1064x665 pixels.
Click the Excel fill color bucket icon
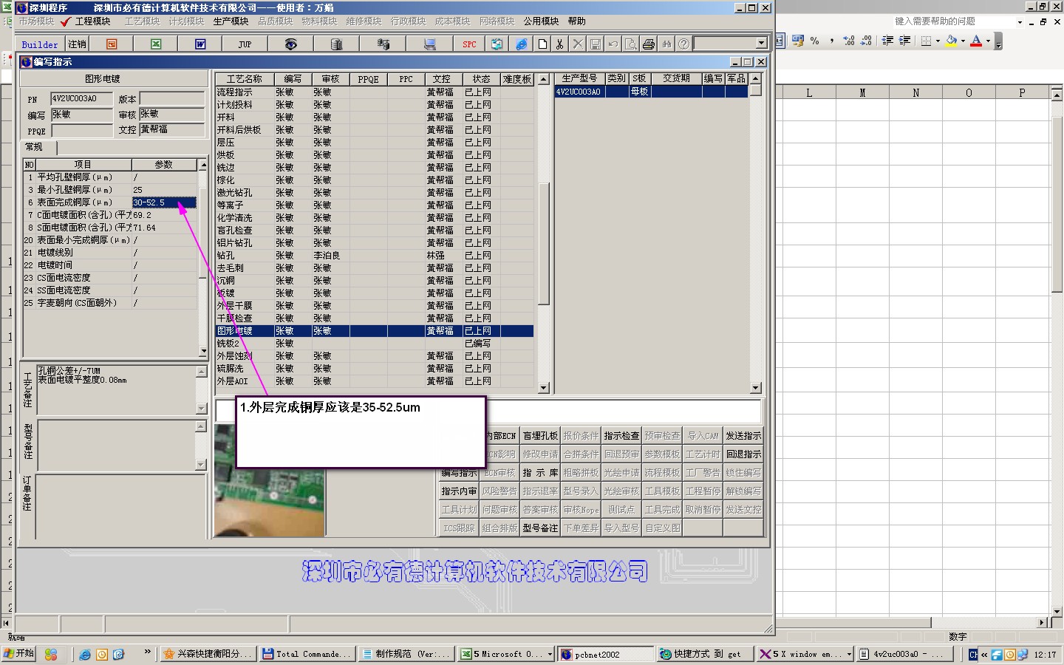pos(952,41)
